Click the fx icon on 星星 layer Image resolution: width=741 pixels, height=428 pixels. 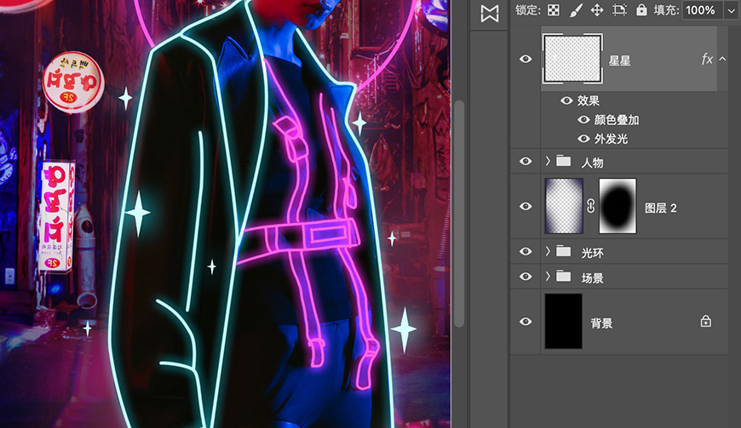click(706, 60)
